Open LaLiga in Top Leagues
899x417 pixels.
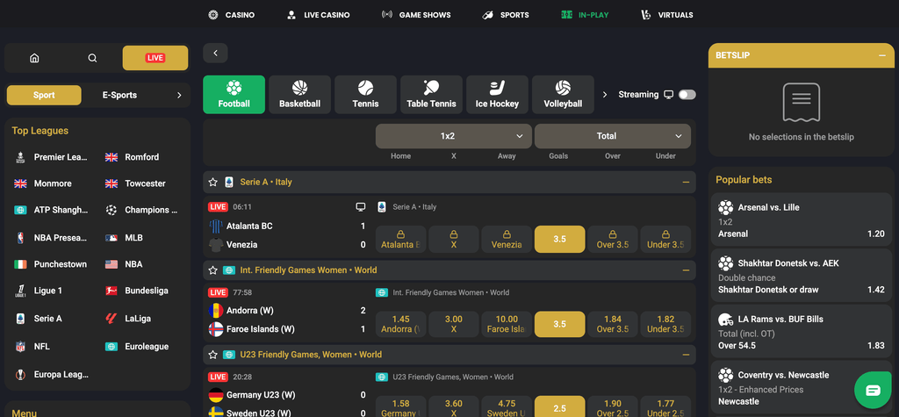tap(129, 319)
